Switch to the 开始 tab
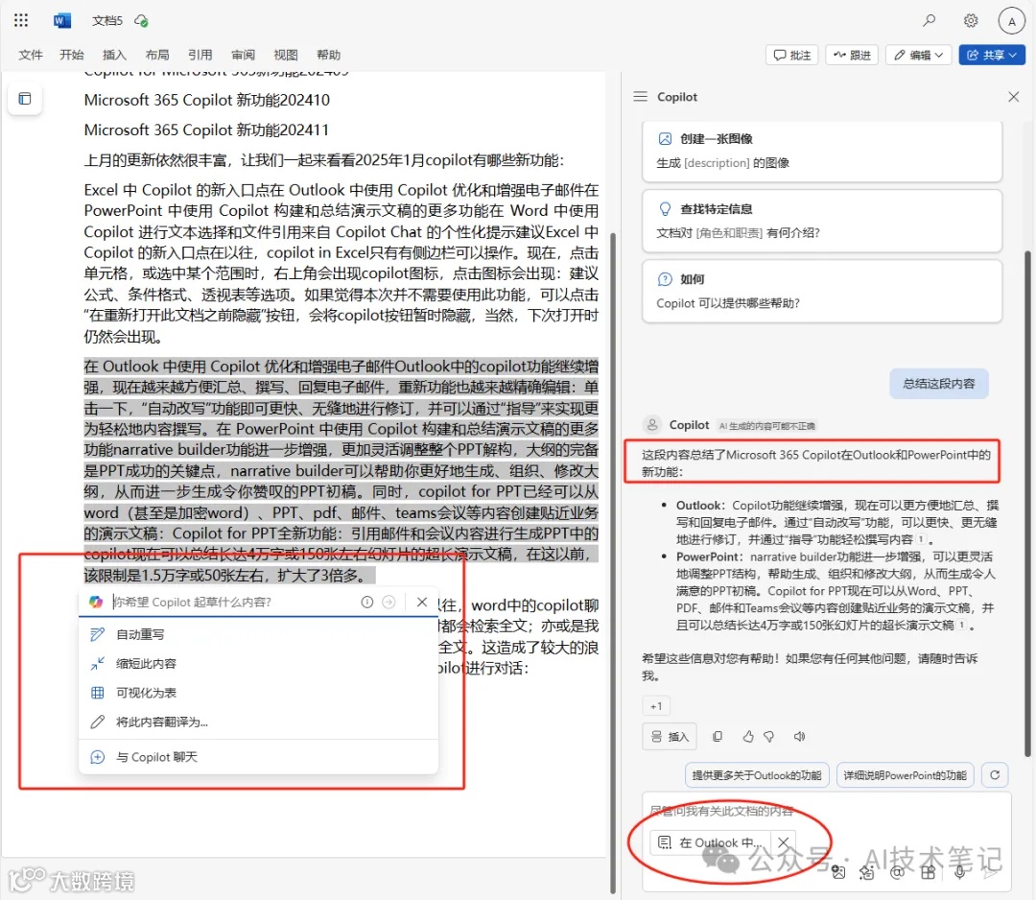1036x900 pixels. pyautogui.click(x=72, y=55)
